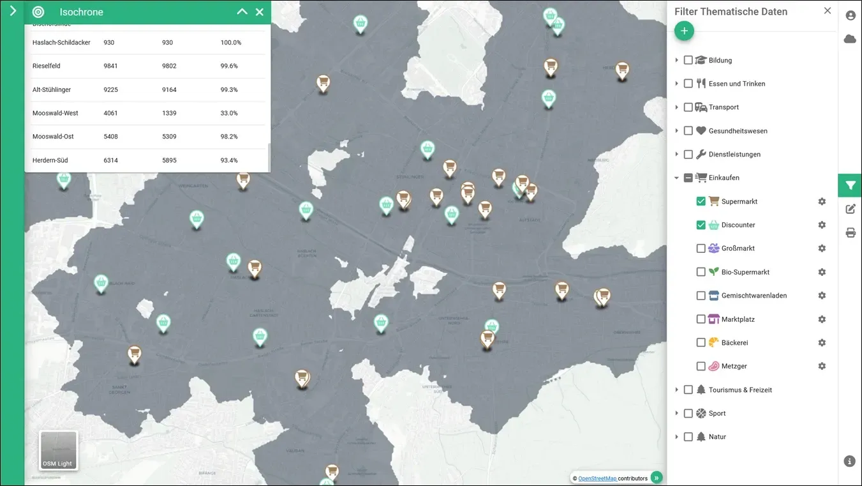Uncheck the Discounter checkbox
Viewport: 862px width, 486px height.
click(701, 225)
